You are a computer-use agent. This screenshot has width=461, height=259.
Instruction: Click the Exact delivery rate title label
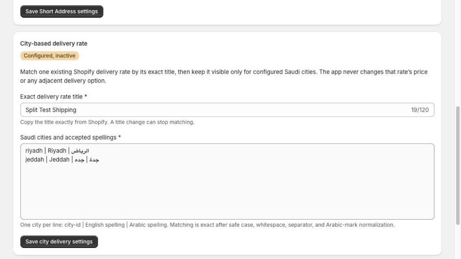point(51,97)
